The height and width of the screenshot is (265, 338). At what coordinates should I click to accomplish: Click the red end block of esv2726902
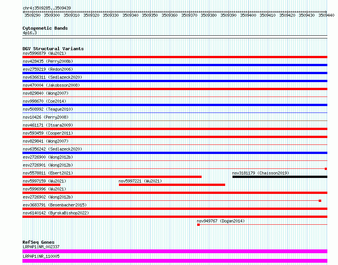[320, 201]
